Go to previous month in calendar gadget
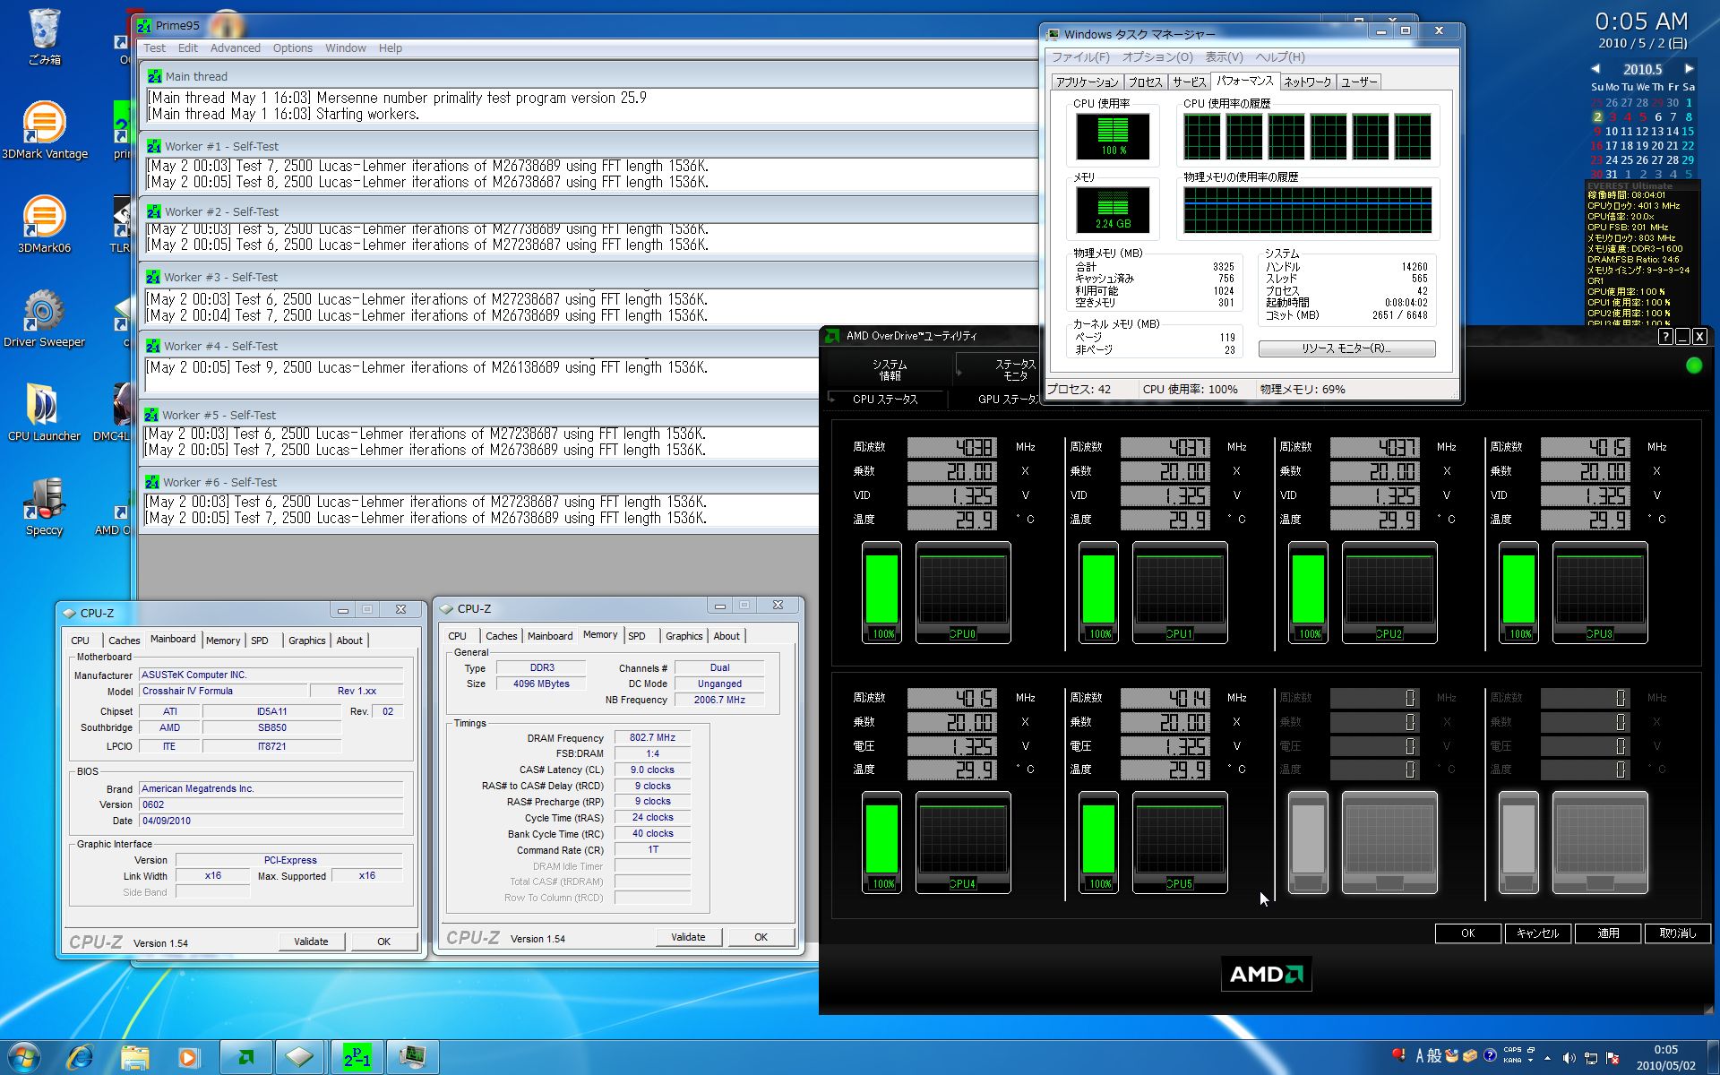1720x1075 pixels. tap(1595, 69)
